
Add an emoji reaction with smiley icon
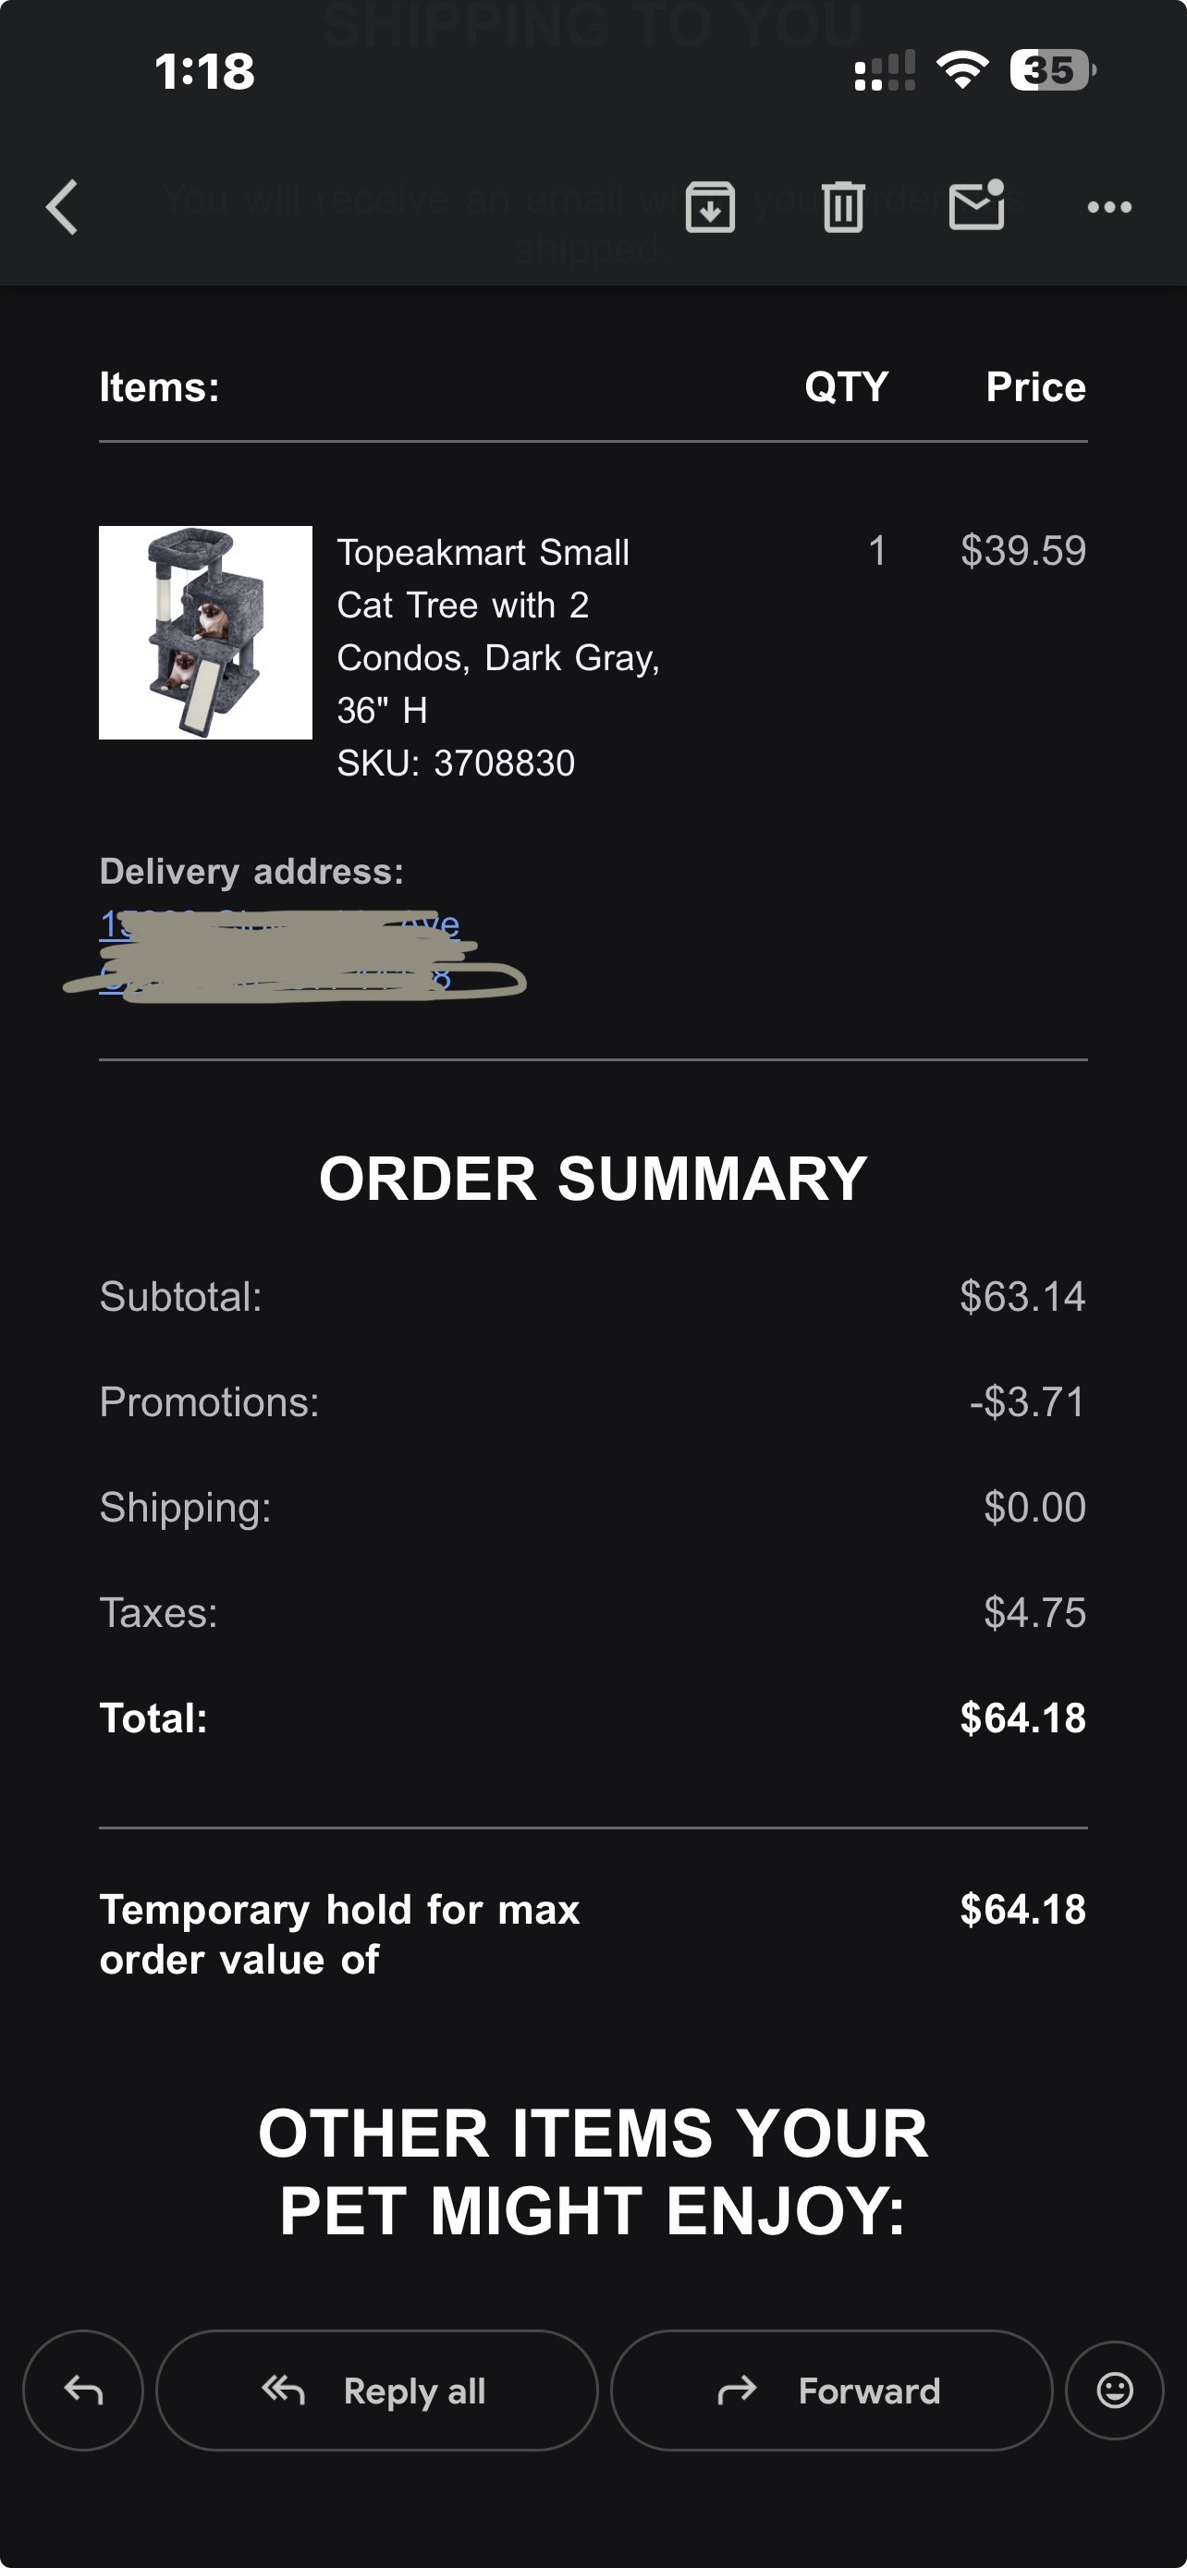[x=1114, y=2390]
